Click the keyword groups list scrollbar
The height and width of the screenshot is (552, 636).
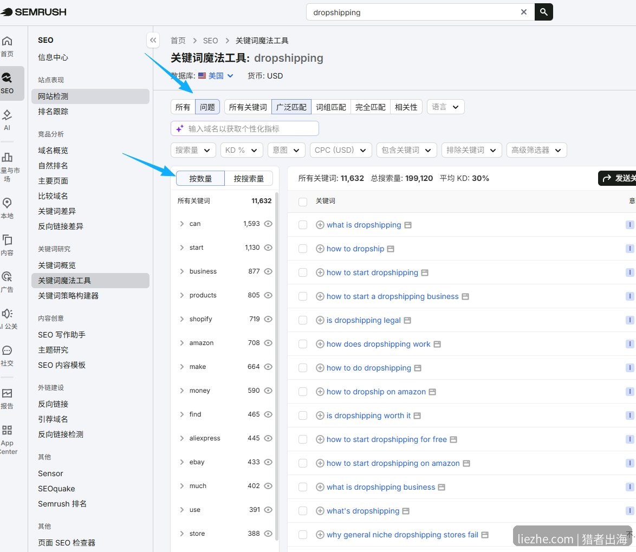tap(277, 365)
